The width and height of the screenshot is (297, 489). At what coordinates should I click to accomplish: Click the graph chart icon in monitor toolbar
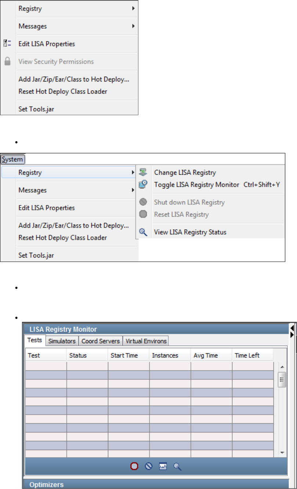point(163,467)
